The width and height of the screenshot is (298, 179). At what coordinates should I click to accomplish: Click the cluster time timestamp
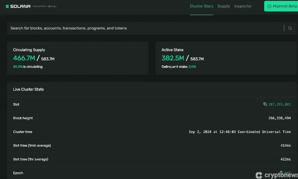point(240,132)
